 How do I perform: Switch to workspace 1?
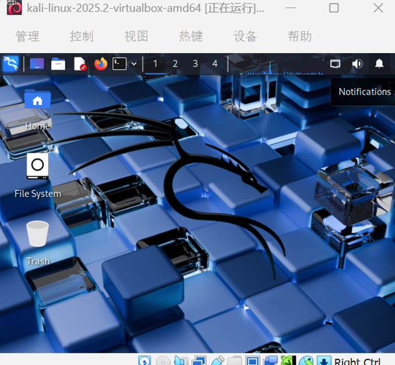[x=155, y=63]
